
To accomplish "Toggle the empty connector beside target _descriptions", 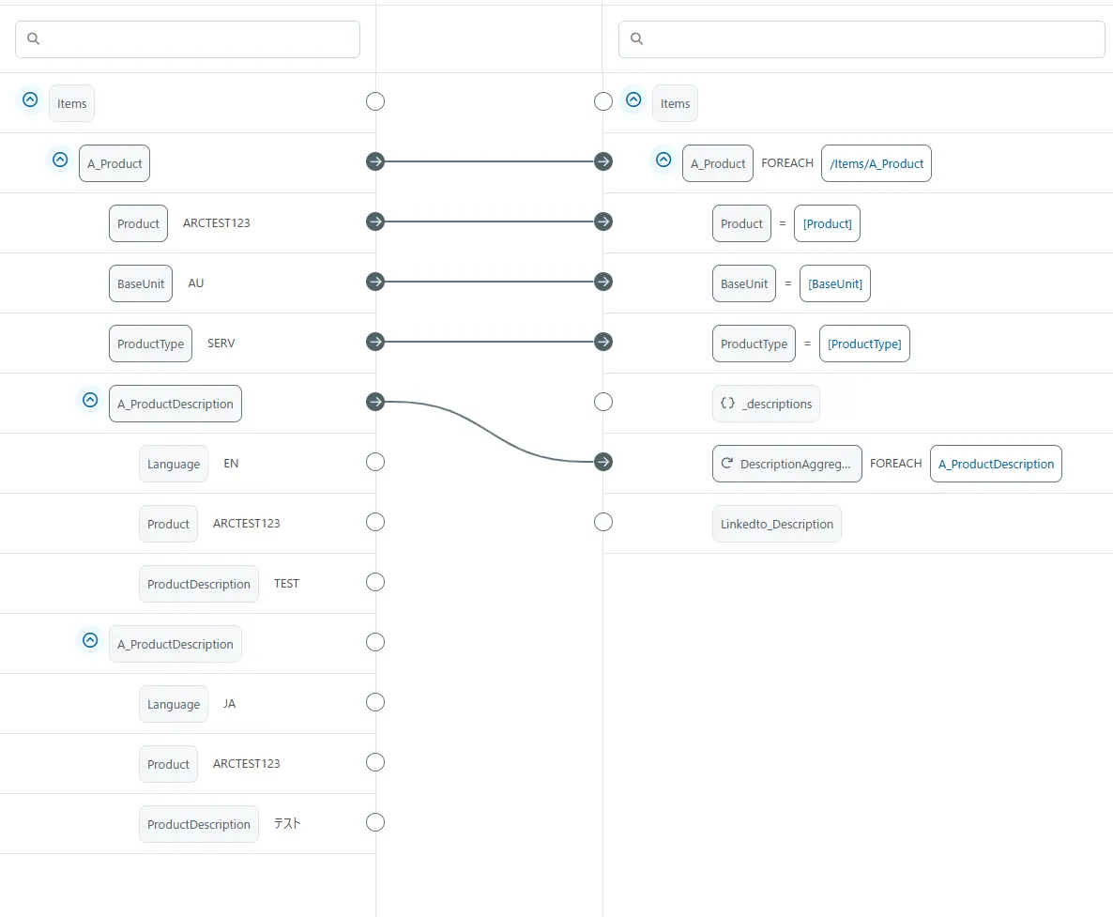I will [603, 402].
